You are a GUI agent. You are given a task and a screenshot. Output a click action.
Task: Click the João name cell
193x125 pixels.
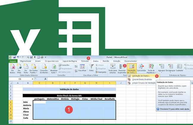28,102
